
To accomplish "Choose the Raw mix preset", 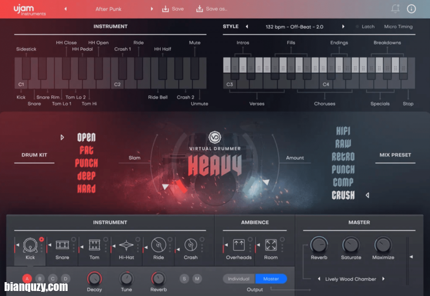I will (x=343, y=144).
